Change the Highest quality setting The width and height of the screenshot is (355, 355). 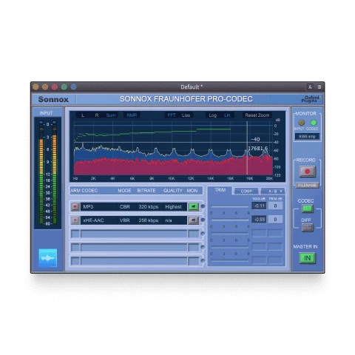[x=175, y=206]
